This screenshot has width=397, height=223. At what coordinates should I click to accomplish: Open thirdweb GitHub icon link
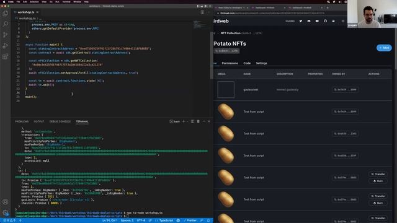325,21
